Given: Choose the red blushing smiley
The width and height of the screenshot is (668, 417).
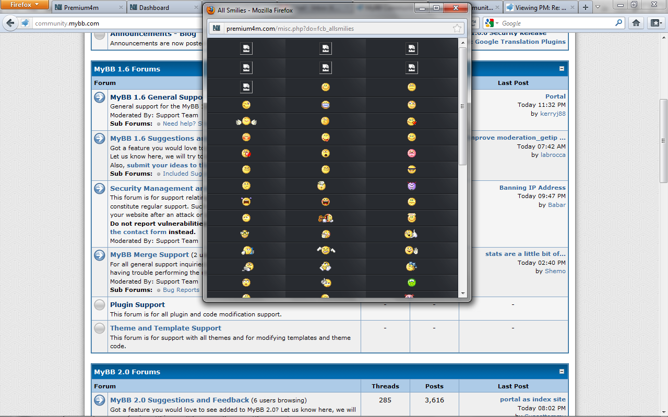Looking at the screenshot, I should (x=246, y=137).
